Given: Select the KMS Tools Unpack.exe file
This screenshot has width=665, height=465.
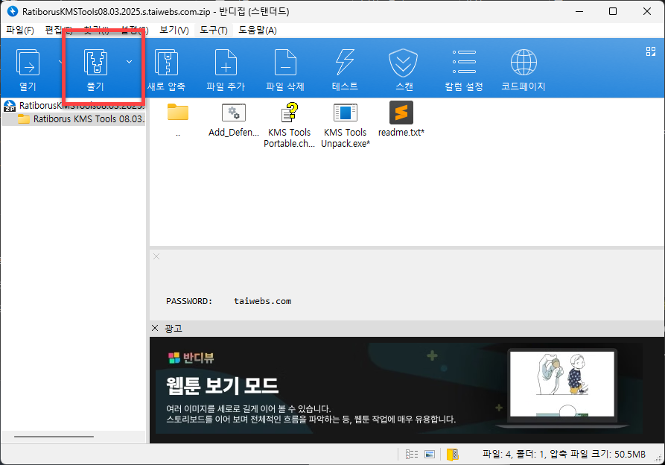Looking at the screenshot, I should tap(346, 125).
